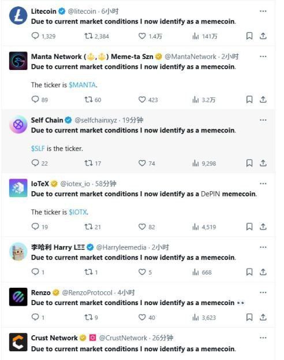Image resolution: width=284 pixels, height=360 pixels.
Task: Share the Harry LEE tweet
Action: pos(263,272)
